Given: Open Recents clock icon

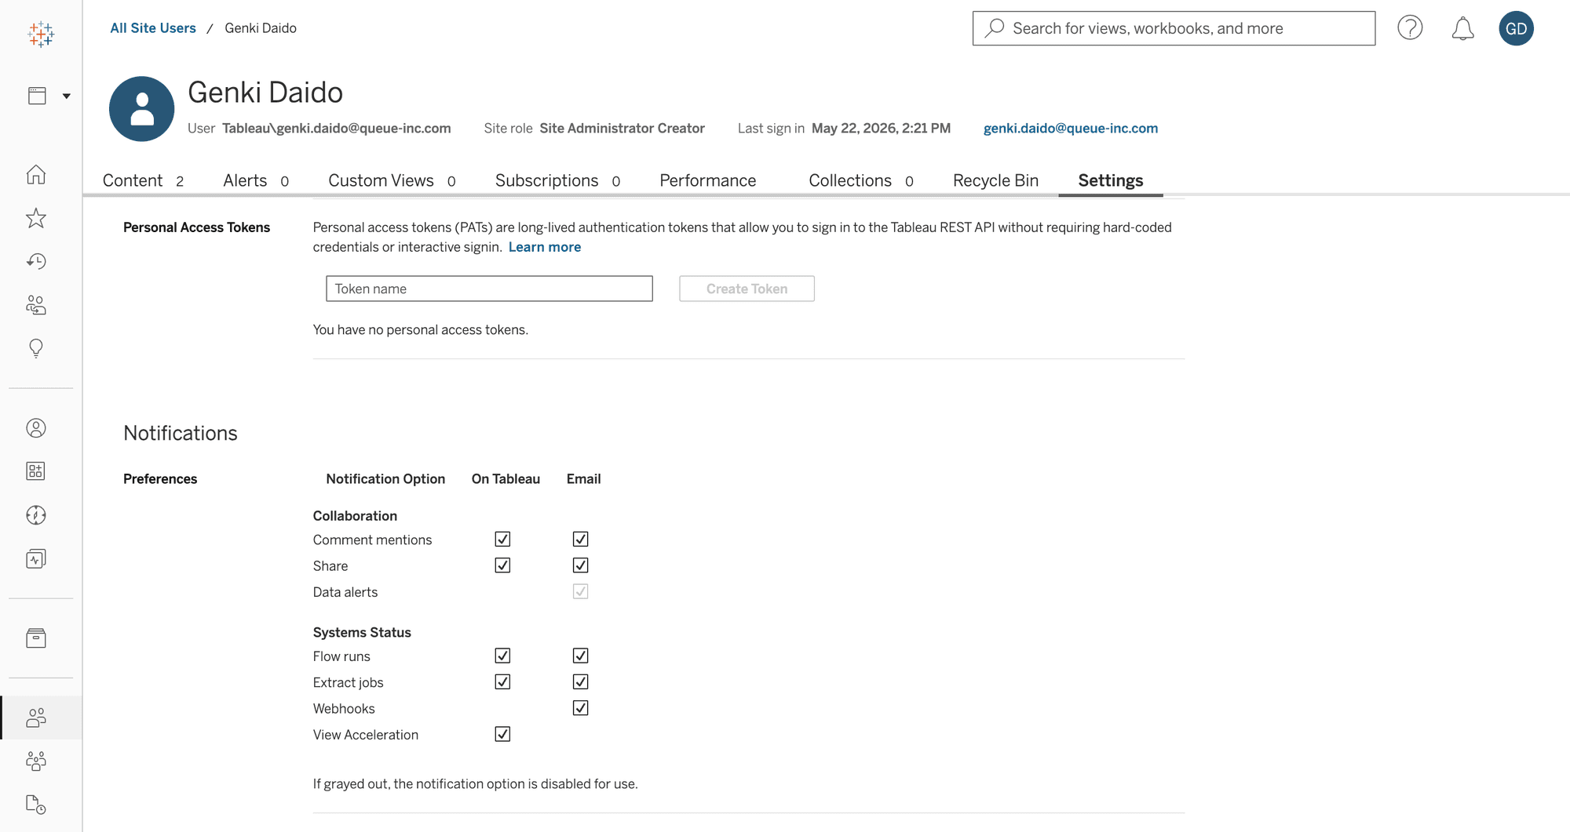Looking at the screenshot, I should [x=36, y=261].
